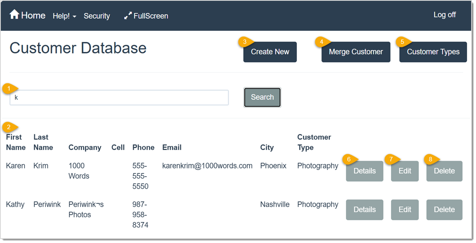Click Log off in the navigation bar
This screenshot has height=243, width=476.
[445, 14]
